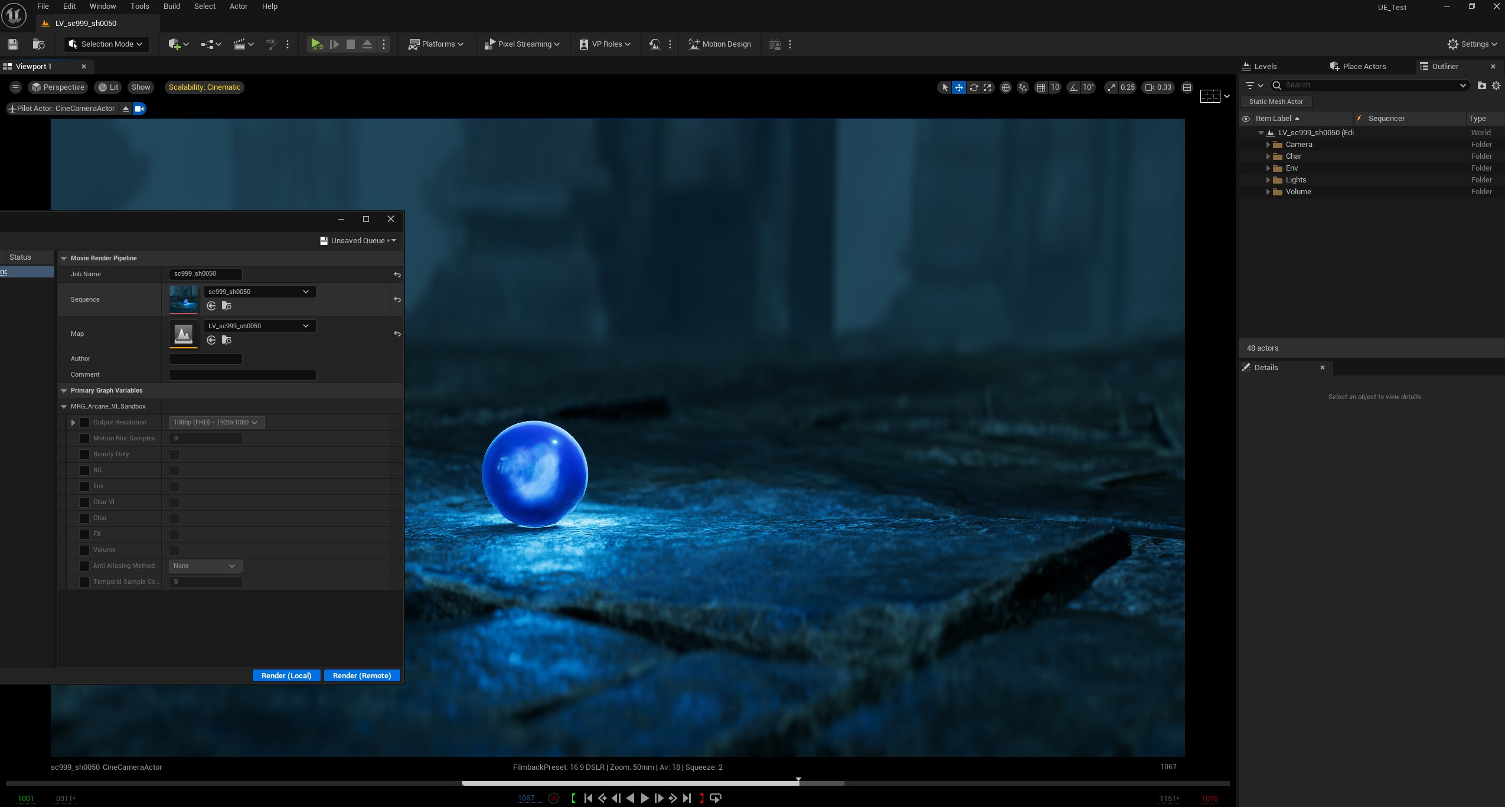
Task: Click the quick add actor icon
Action: 174,44
